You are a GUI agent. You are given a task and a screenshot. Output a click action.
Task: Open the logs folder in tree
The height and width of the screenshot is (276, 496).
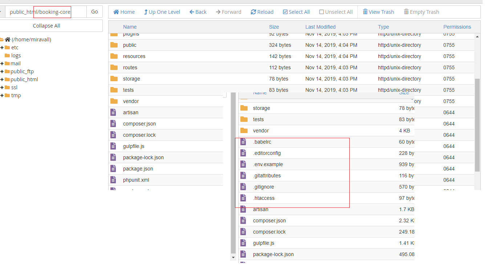(x=16, y=55)
